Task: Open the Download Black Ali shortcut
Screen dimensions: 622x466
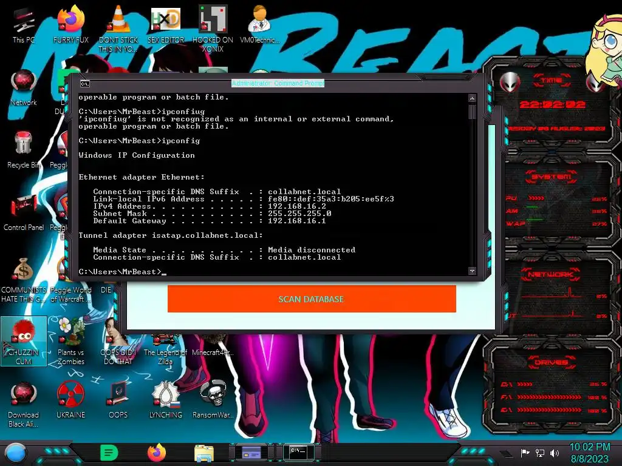Action: click(x=24, y=404)
